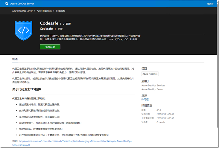Click the Azure DevOps Server header title
The height and width of the screenshot is (148, 219).
click(22, 4)
